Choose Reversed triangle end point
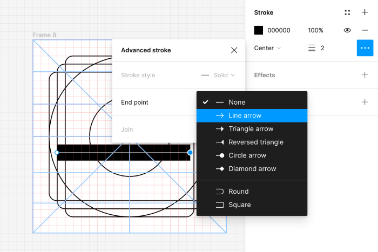 pyautogui.click(x=252, y=142)
